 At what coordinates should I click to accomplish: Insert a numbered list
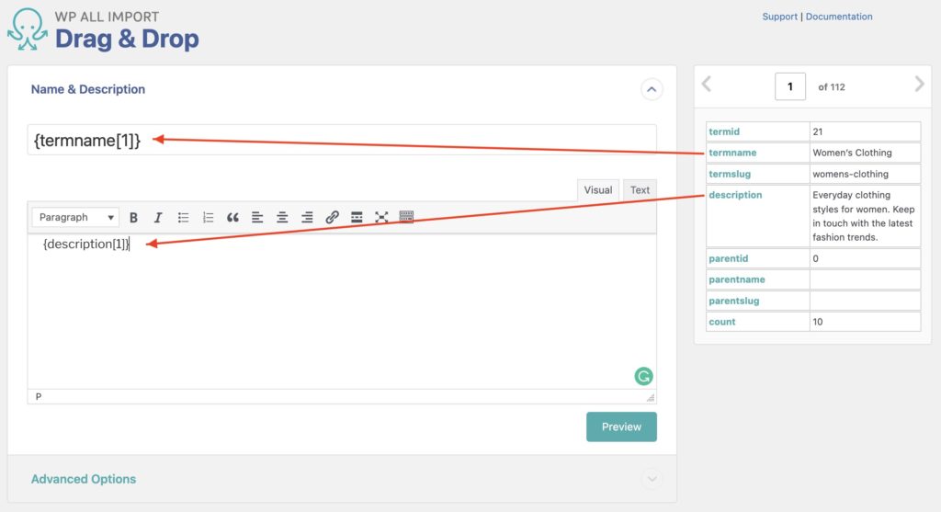(208, 217)
